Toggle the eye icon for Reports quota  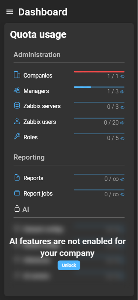click(x=122, y=179)
